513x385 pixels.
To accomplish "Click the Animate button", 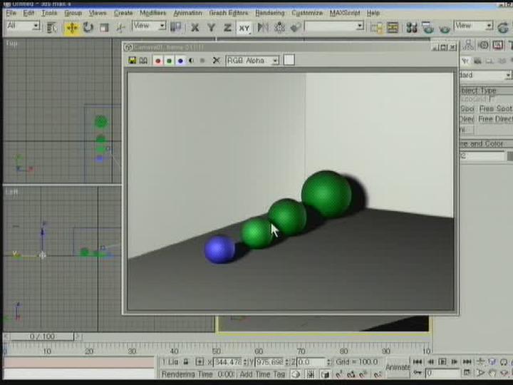I will pos(398,367).
